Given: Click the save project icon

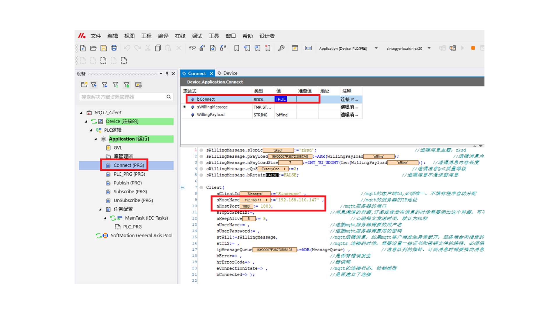Looking at the screenshot, I should pyautogui.click(x=104, y=48).
